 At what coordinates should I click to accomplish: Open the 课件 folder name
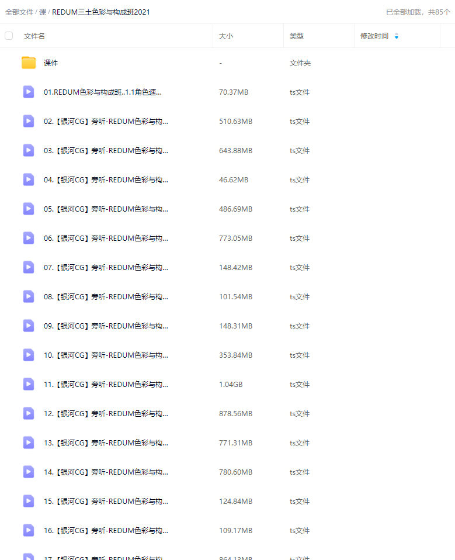[x=51, y=63]
